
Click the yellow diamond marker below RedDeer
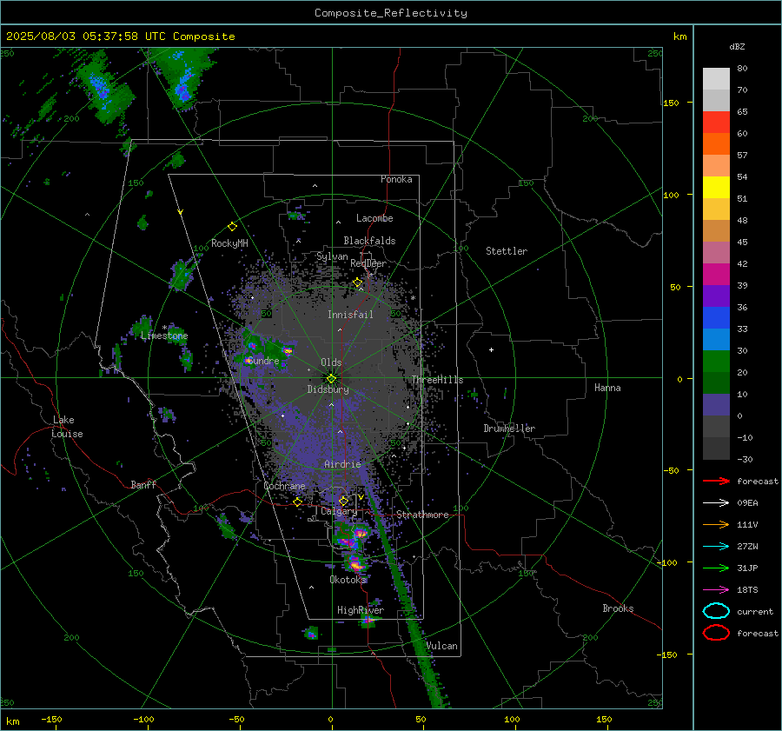[357, 282]
